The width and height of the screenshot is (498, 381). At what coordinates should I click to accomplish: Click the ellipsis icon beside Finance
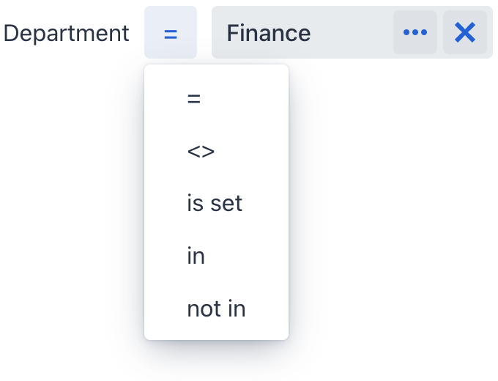415,32
